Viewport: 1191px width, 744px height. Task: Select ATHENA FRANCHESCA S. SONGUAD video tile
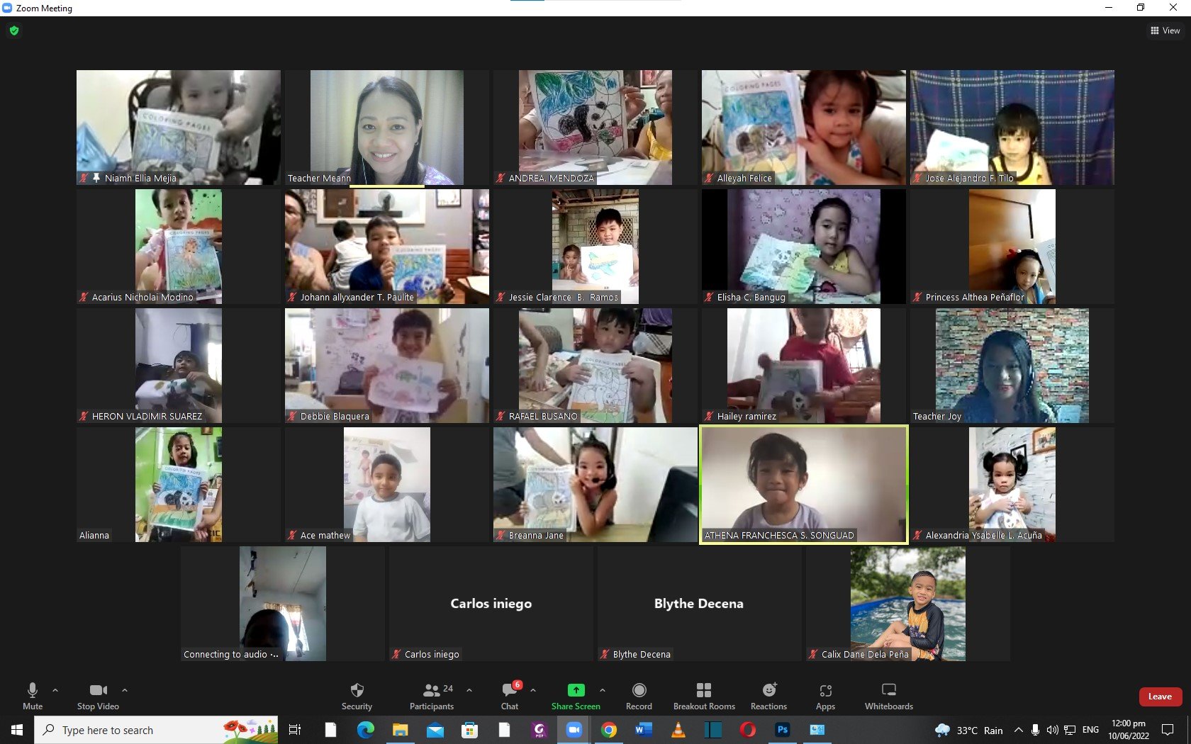point(804,485)
